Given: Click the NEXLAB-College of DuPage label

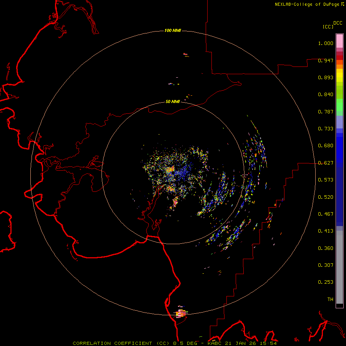Looking at the screenshot, I should [x=307, y=4].
